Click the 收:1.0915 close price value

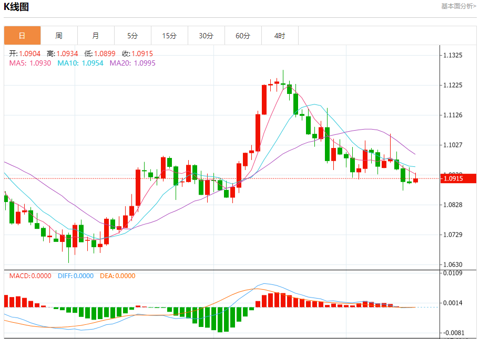pos(137,54)
